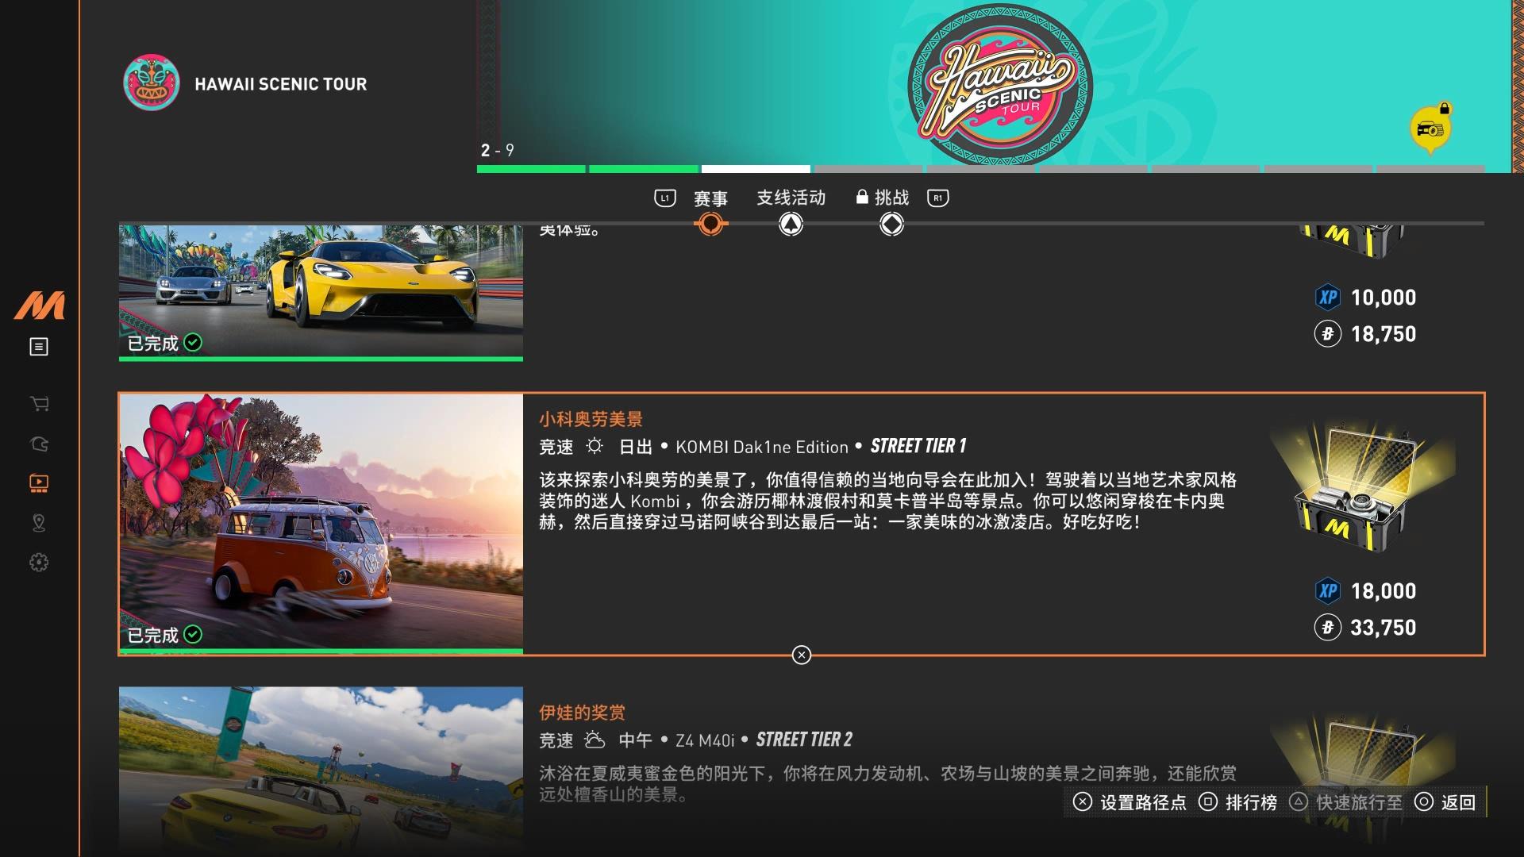
Task: Select the KOMBI van event thumbnail
Action: pyautogui.click(x=321, y=524)
